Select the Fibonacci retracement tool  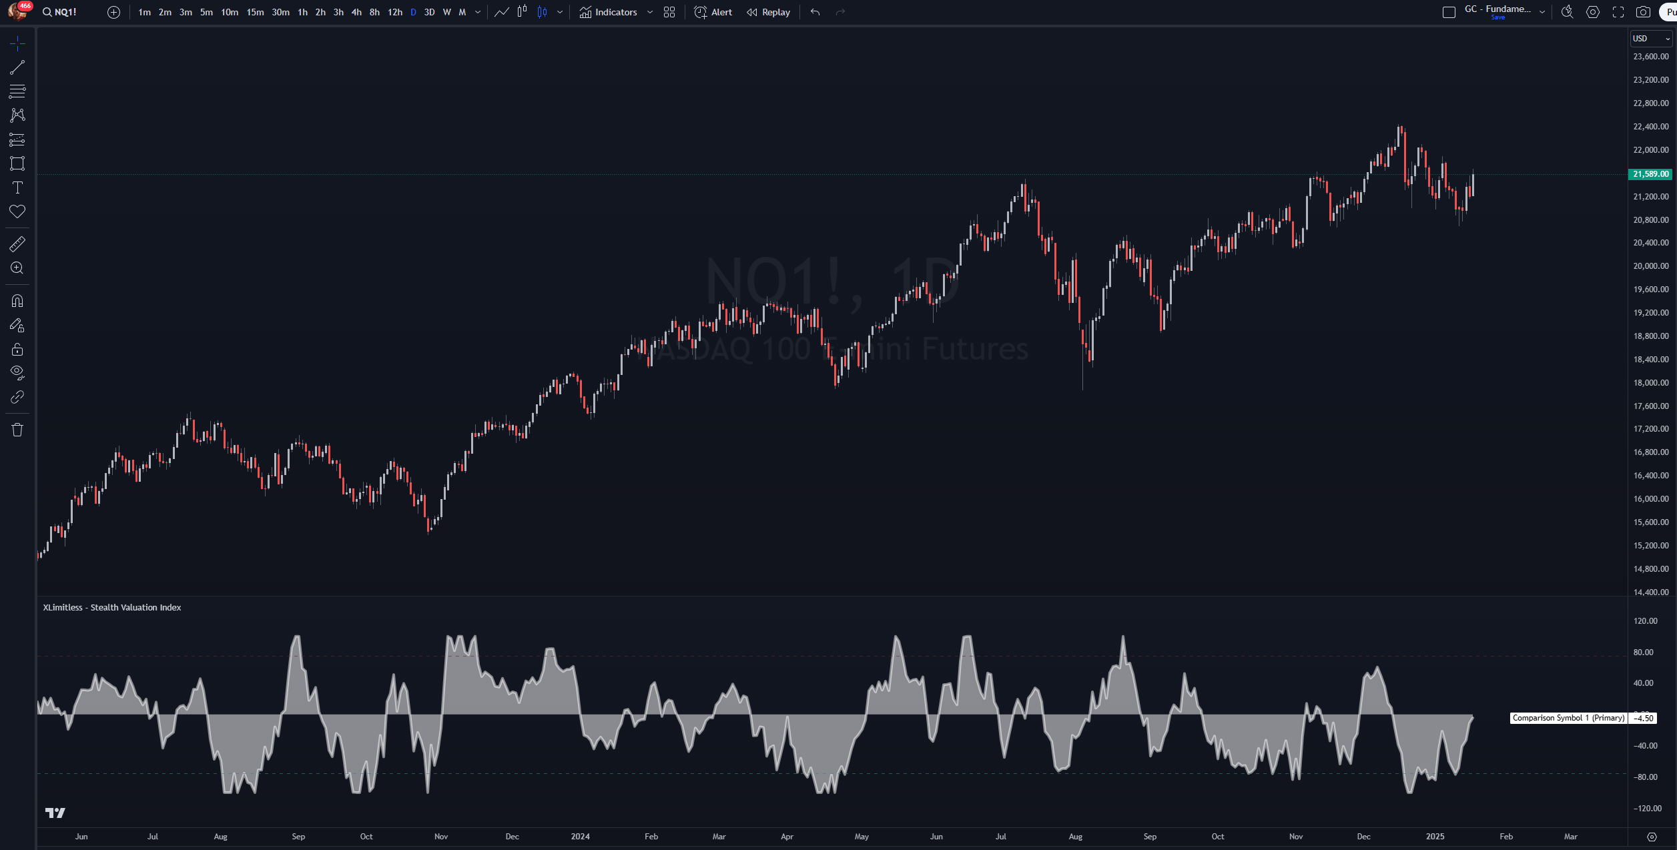tap(17, 91)
